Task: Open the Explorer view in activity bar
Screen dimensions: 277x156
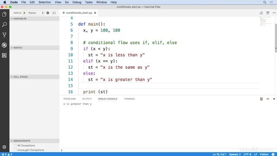Action: pyautogui.click(x=4, y=14)
